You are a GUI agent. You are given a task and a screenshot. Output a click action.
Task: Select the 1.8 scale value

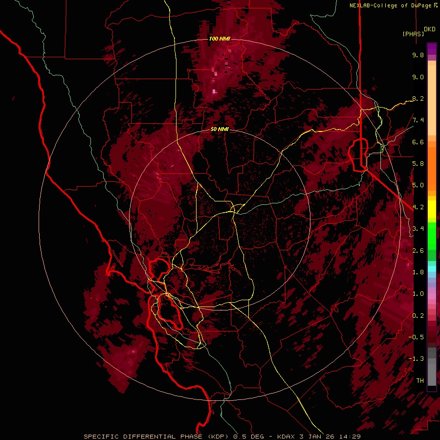pyautogui.click(x=418, y=272)
